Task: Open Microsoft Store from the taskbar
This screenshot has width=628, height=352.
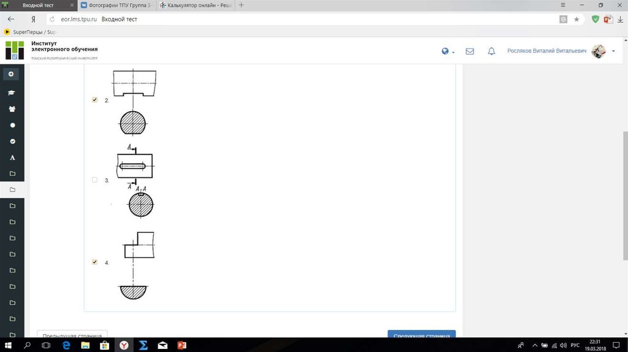Action: [104, 345]
